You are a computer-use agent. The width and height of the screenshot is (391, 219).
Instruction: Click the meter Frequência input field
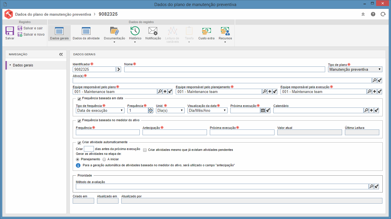108,132
